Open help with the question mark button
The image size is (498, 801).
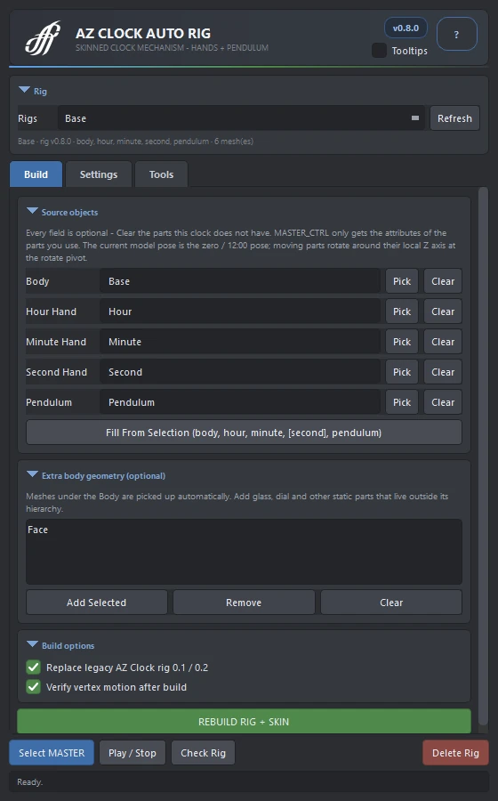tap(457, 34)
